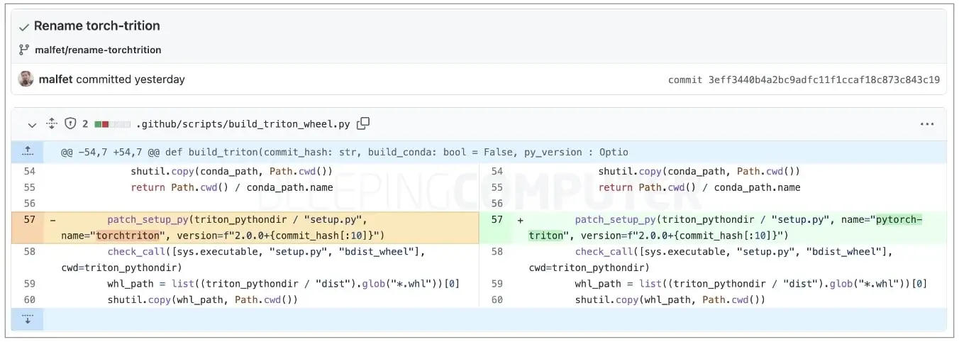The image size is (959, 342).
Task: Select removed line number 57 on left
Action: (x=28, y=219)
